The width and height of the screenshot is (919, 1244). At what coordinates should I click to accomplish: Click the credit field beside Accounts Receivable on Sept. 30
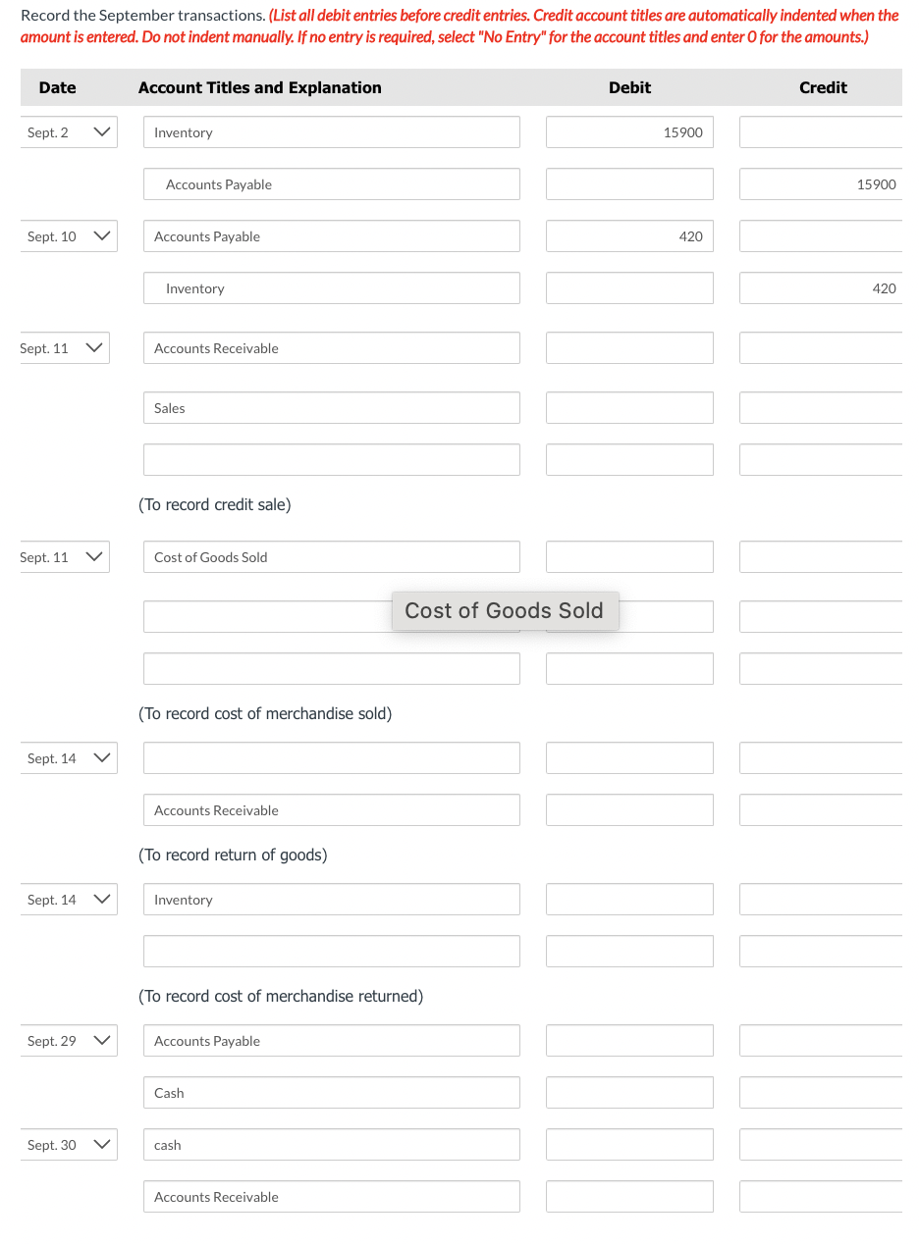[821, 1197]
